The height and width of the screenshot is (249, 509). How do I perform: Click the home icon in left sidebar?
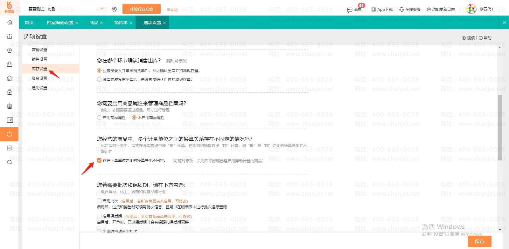click(x=10, y=22)
